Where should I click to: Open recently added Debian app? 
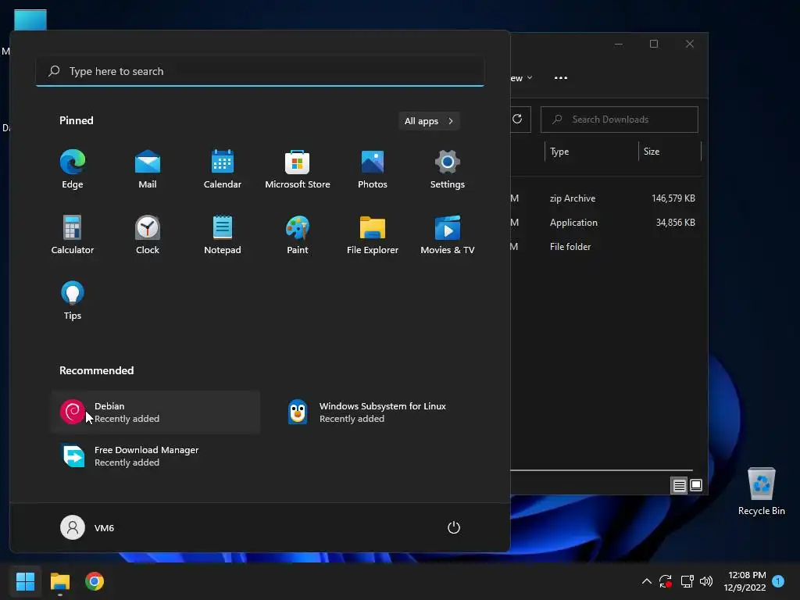155,412
